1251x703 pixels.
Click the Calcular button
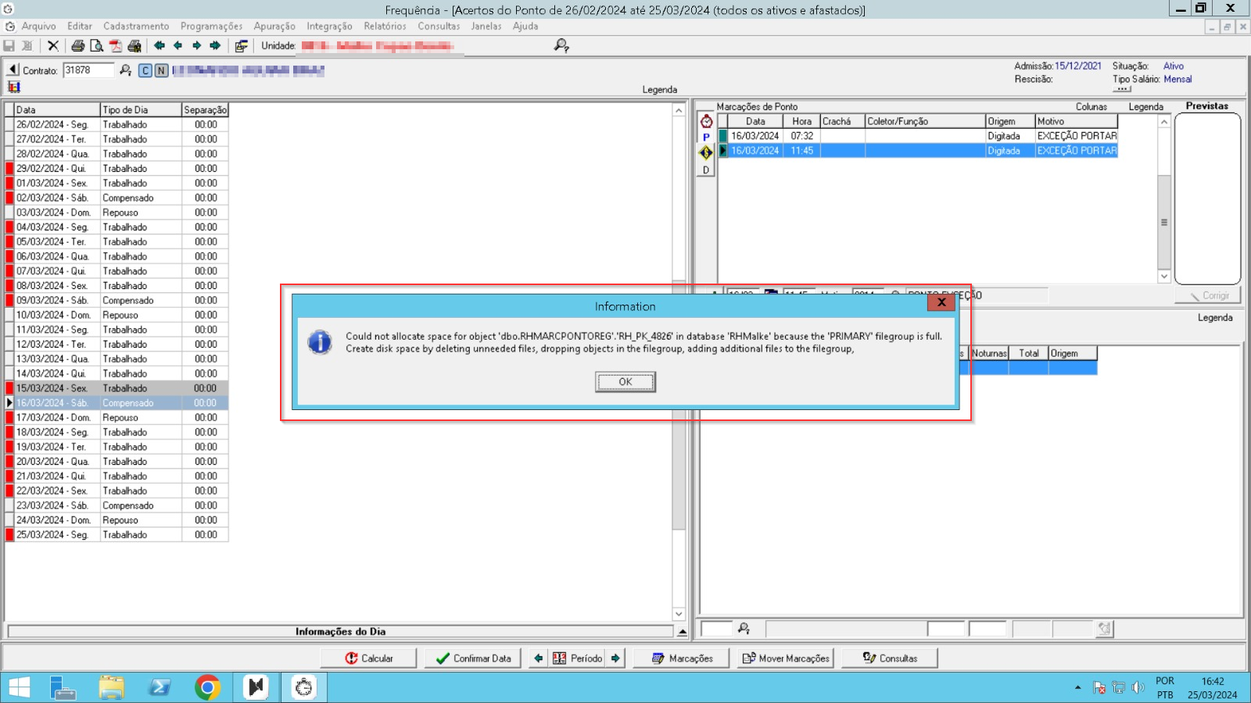[x=369, y=658]
